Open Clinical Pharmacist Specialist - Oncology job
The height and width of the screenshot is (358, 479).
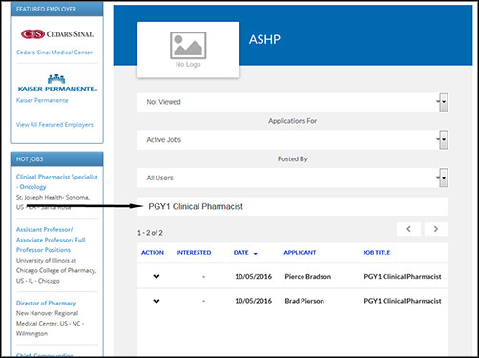(x=57, y=181)
